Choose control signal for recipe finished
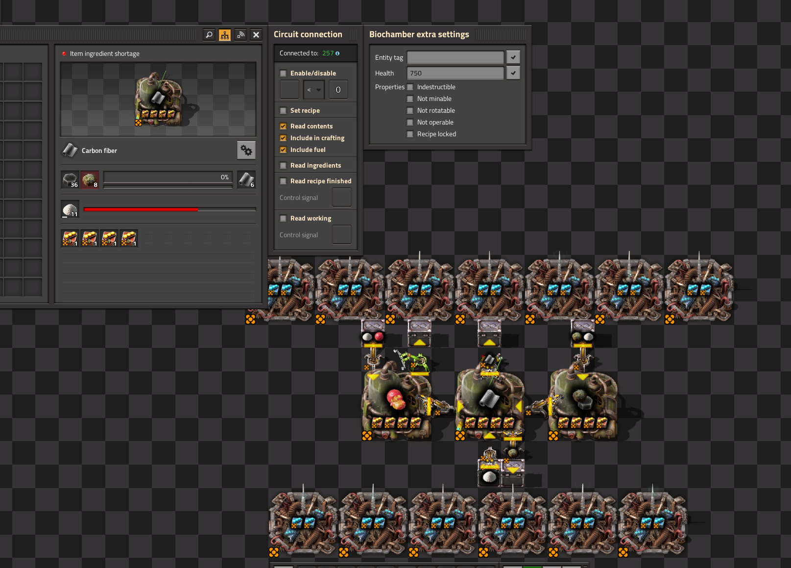The height and width of the screenshot is (568, 791). [x=342, y=198]
